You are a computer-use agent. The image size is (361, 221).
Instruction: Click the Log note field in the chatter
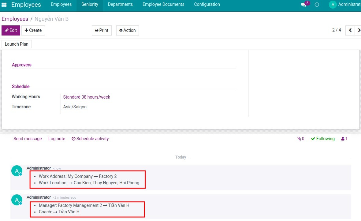pos(57,139)
